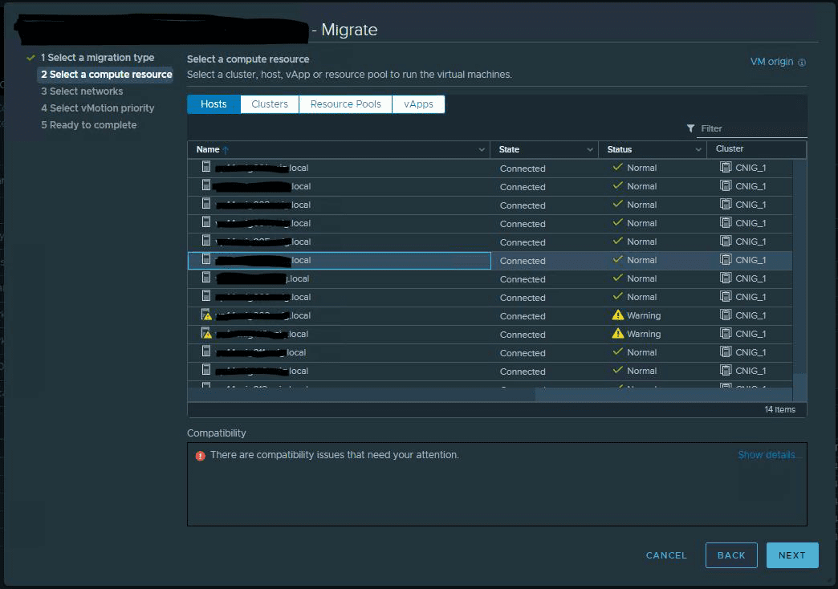Image resolution: width=838 pixels, height=589 pixels.
Task: Sort by the Name column header
Action: pyautogui.click(x=207, y=149)
